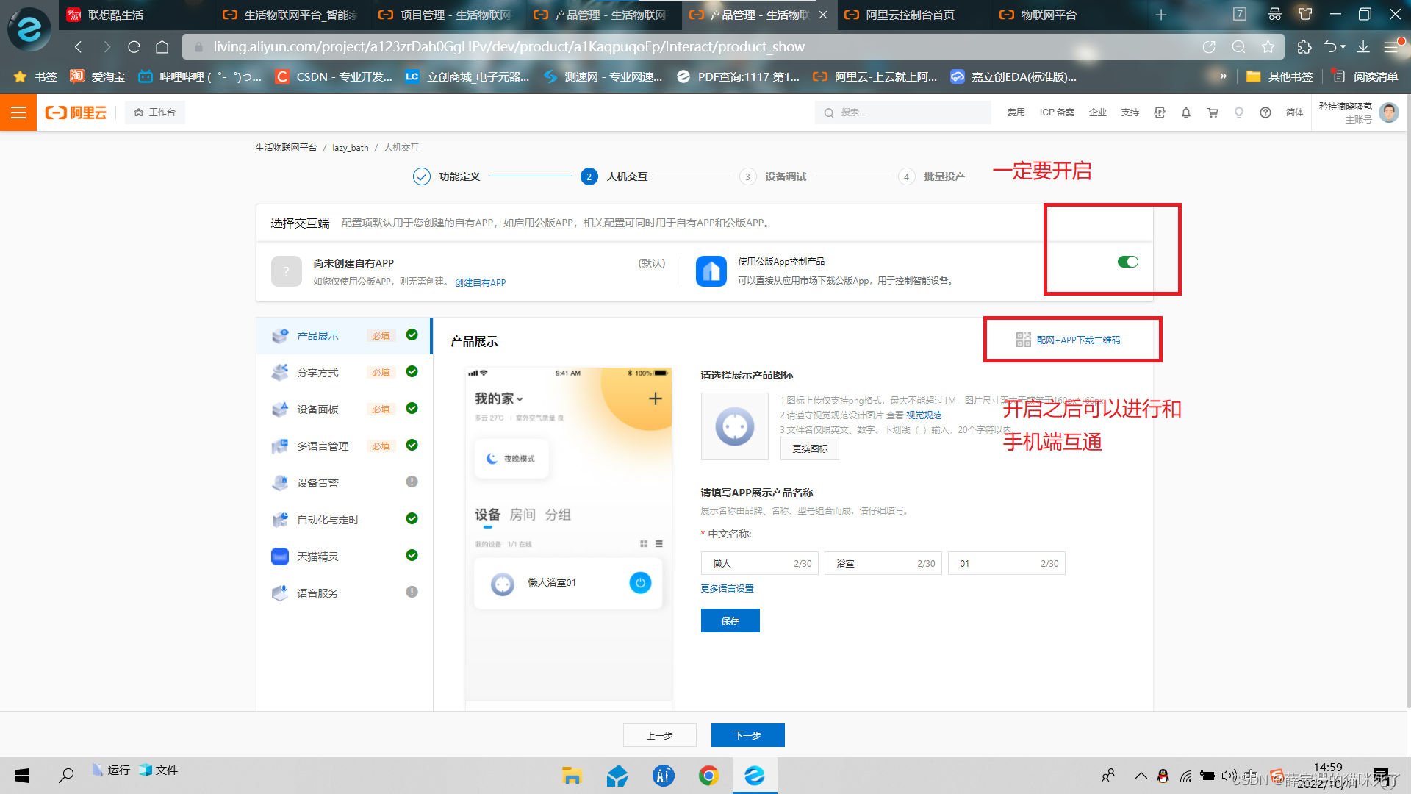Bookmark page with star icon in address bar
Image resolution: width=1411 pixels, height=794 pixels.
click(x=1268, y=47)
